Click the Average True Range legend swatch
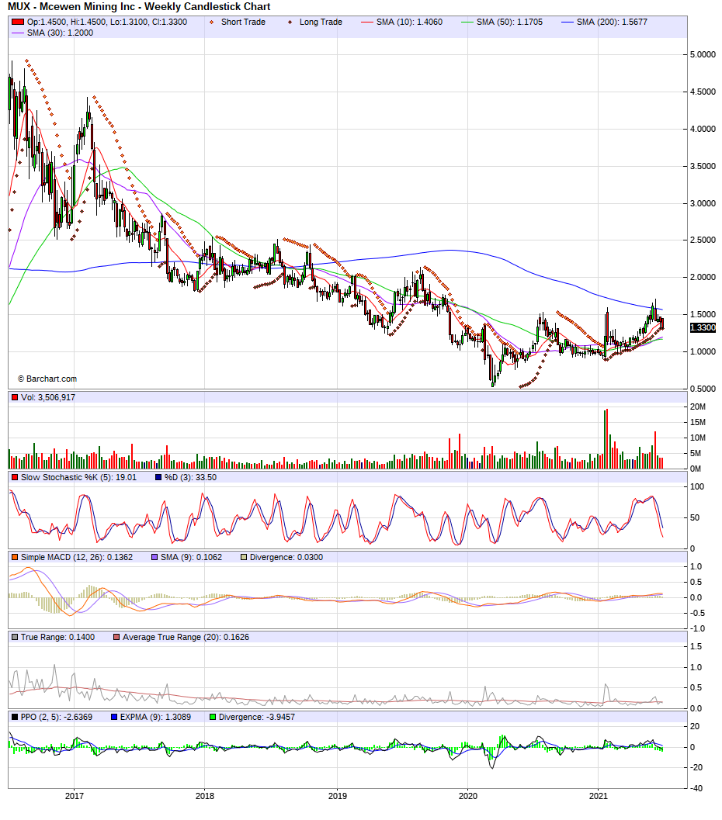 pos(116,638)
